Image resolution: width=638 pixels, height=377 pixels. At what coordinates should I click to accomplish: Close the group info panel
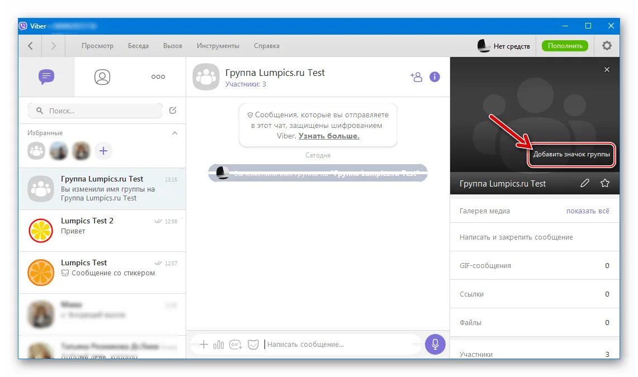point(607,69)
